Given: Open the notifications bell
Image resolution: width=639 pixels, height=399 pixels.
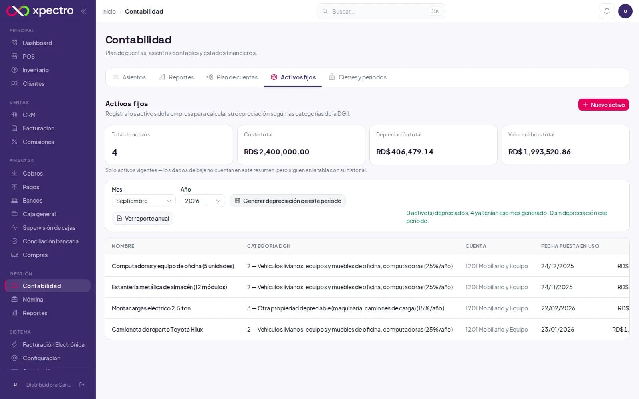Looking at the screenshot, I should click(607, 11).
